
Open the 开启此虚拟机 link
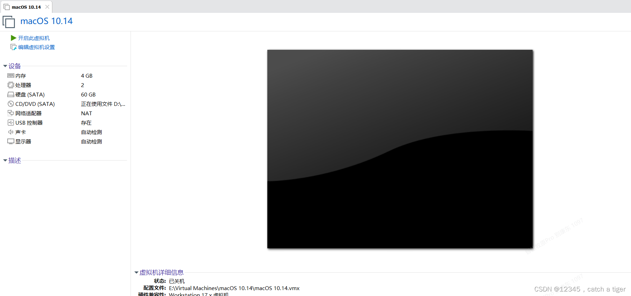[34, 38]
